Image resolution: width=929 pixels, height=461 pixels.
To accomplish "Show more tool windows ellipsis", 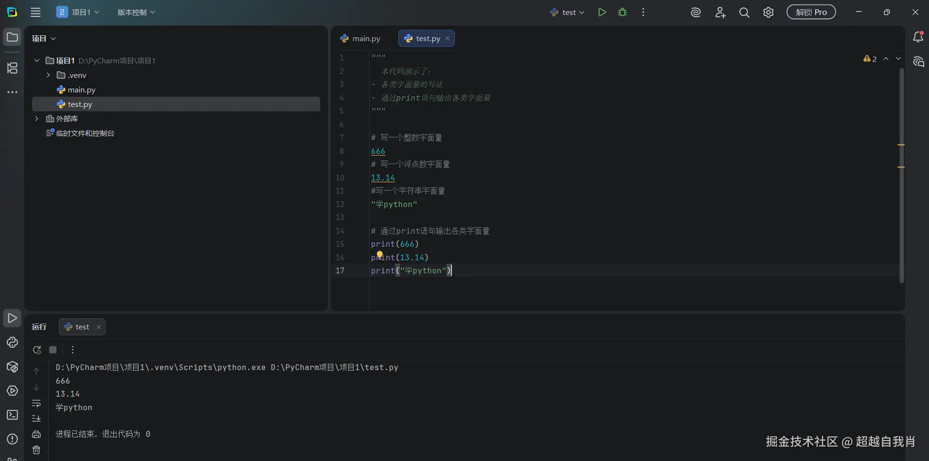I will (x=12, y=92).
